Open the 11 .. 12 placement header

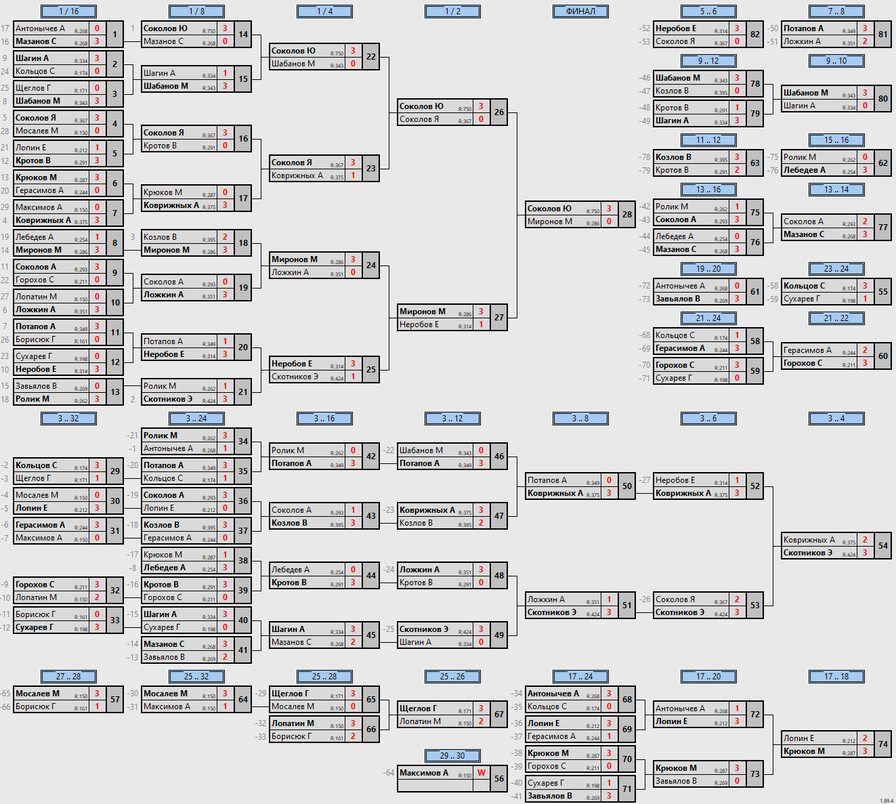click(708, 140)
